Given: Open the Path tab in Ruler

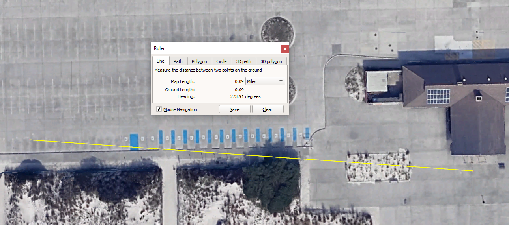Looking at the screenshot, I should coord(178,61).
